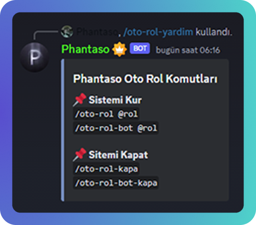Image resolution: width=256 pixels, height=225 pixels.
Task: Click the /oto-rol-yardim command link
Action: coord(158,32)
